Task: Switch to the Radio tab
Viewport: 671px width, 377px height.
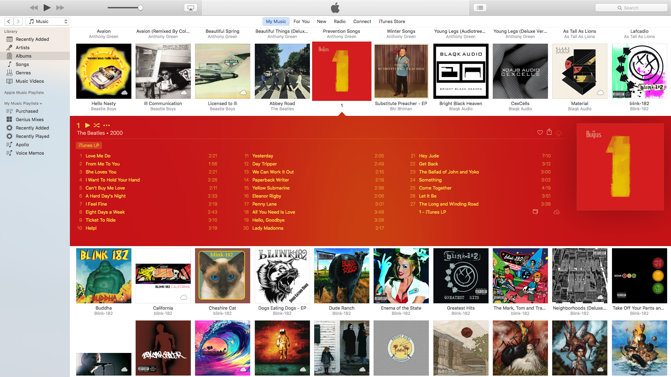Action: click(x=339, y=21)
